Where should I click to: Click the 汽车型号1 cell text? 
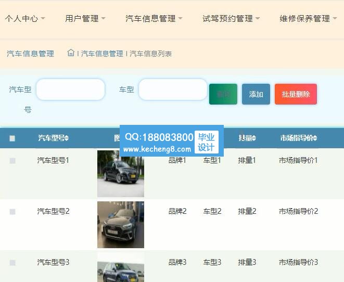pos(53,160)
